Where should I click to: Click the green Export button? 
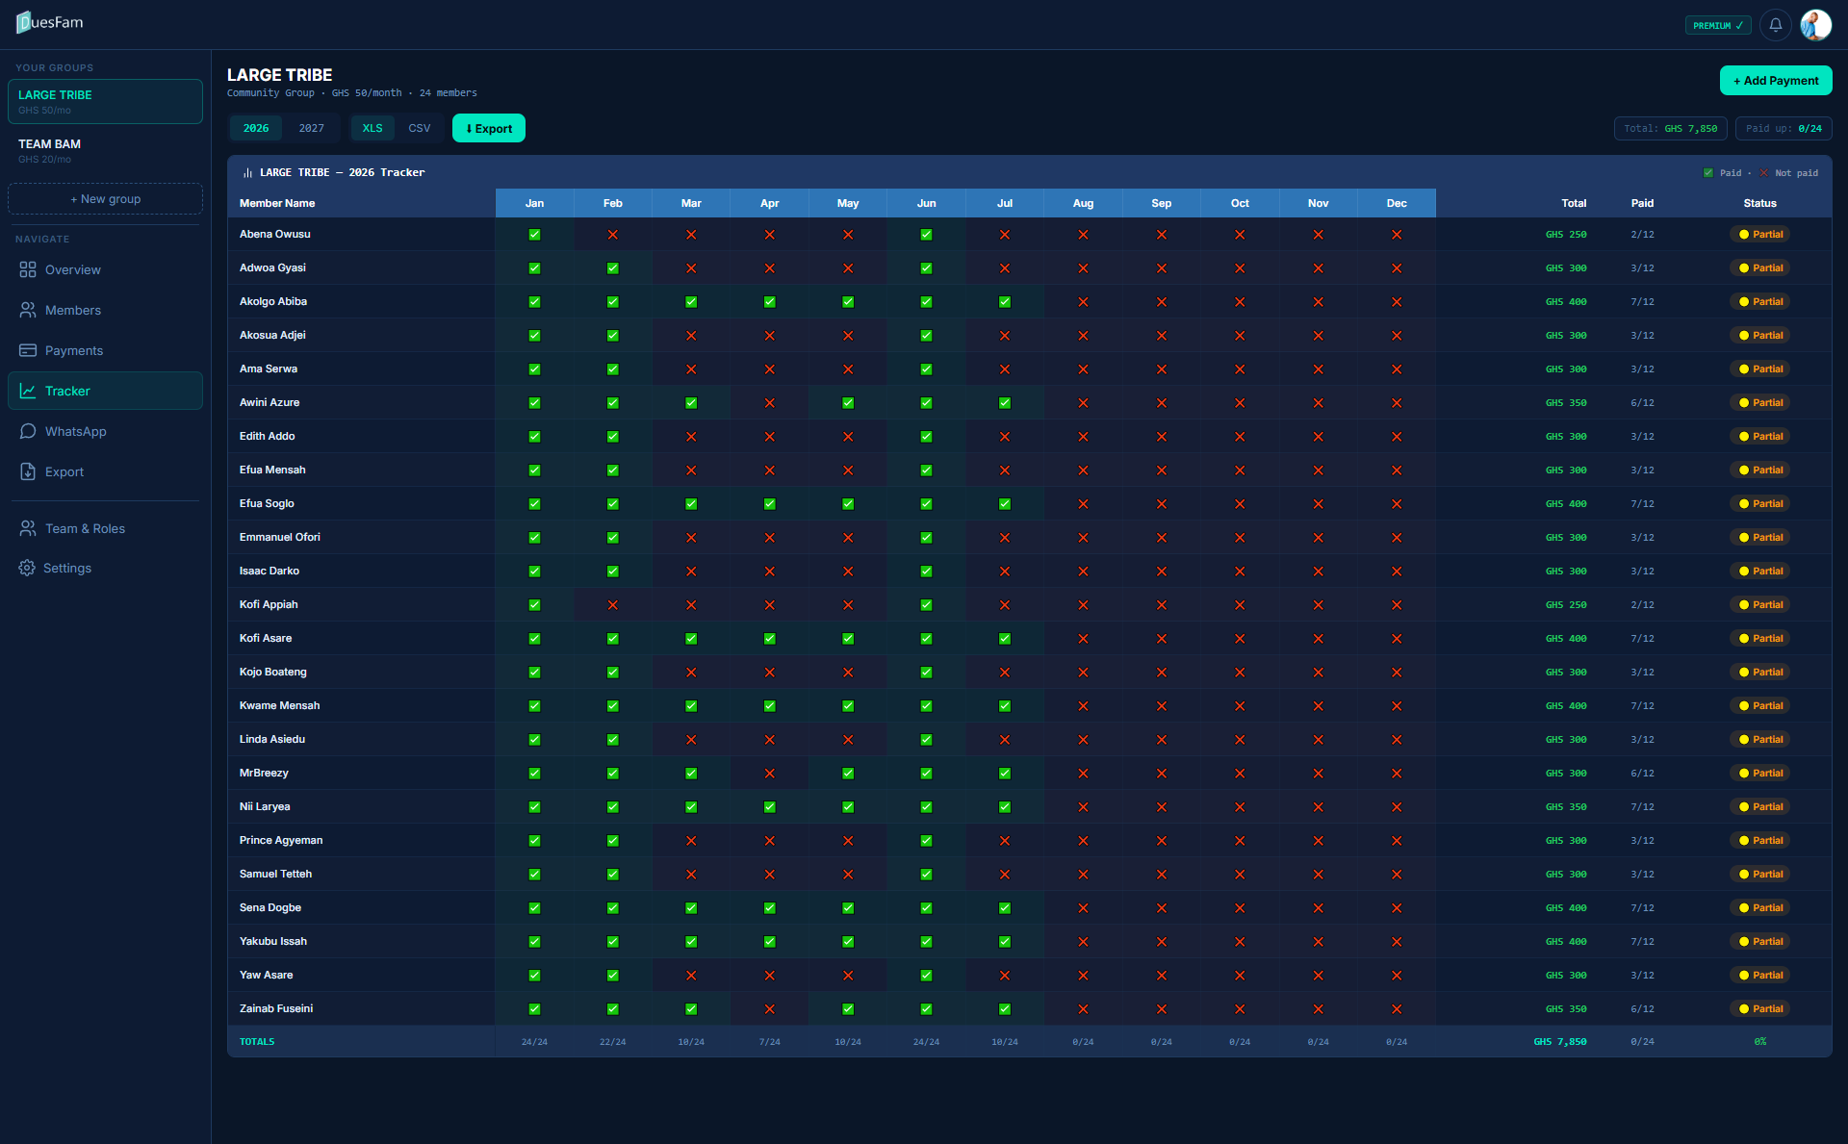tap(489, 128)
